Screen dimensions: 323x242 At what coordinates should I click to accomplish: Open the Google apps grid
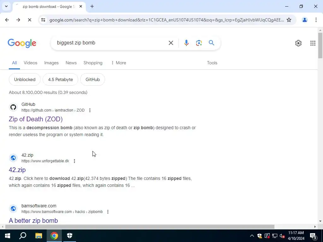click(313, 43)
